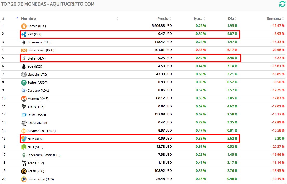287x184 pixels.
Task: Click the Ethereum Classic (ETC) name text
Action: tap(44, 155)
